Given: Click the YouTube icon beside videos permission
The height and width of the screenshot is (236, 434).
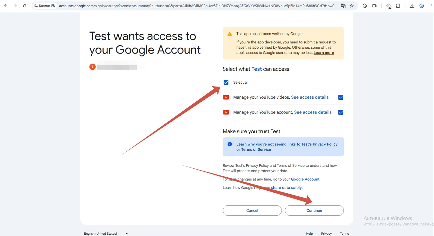Looking at the screenshot, I should (x=226, y=97).
